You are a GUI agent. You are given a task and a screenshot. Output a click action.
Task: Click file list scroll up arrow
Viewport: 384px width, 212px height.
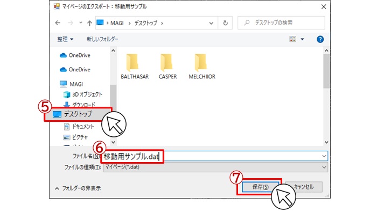coord(326,50)
